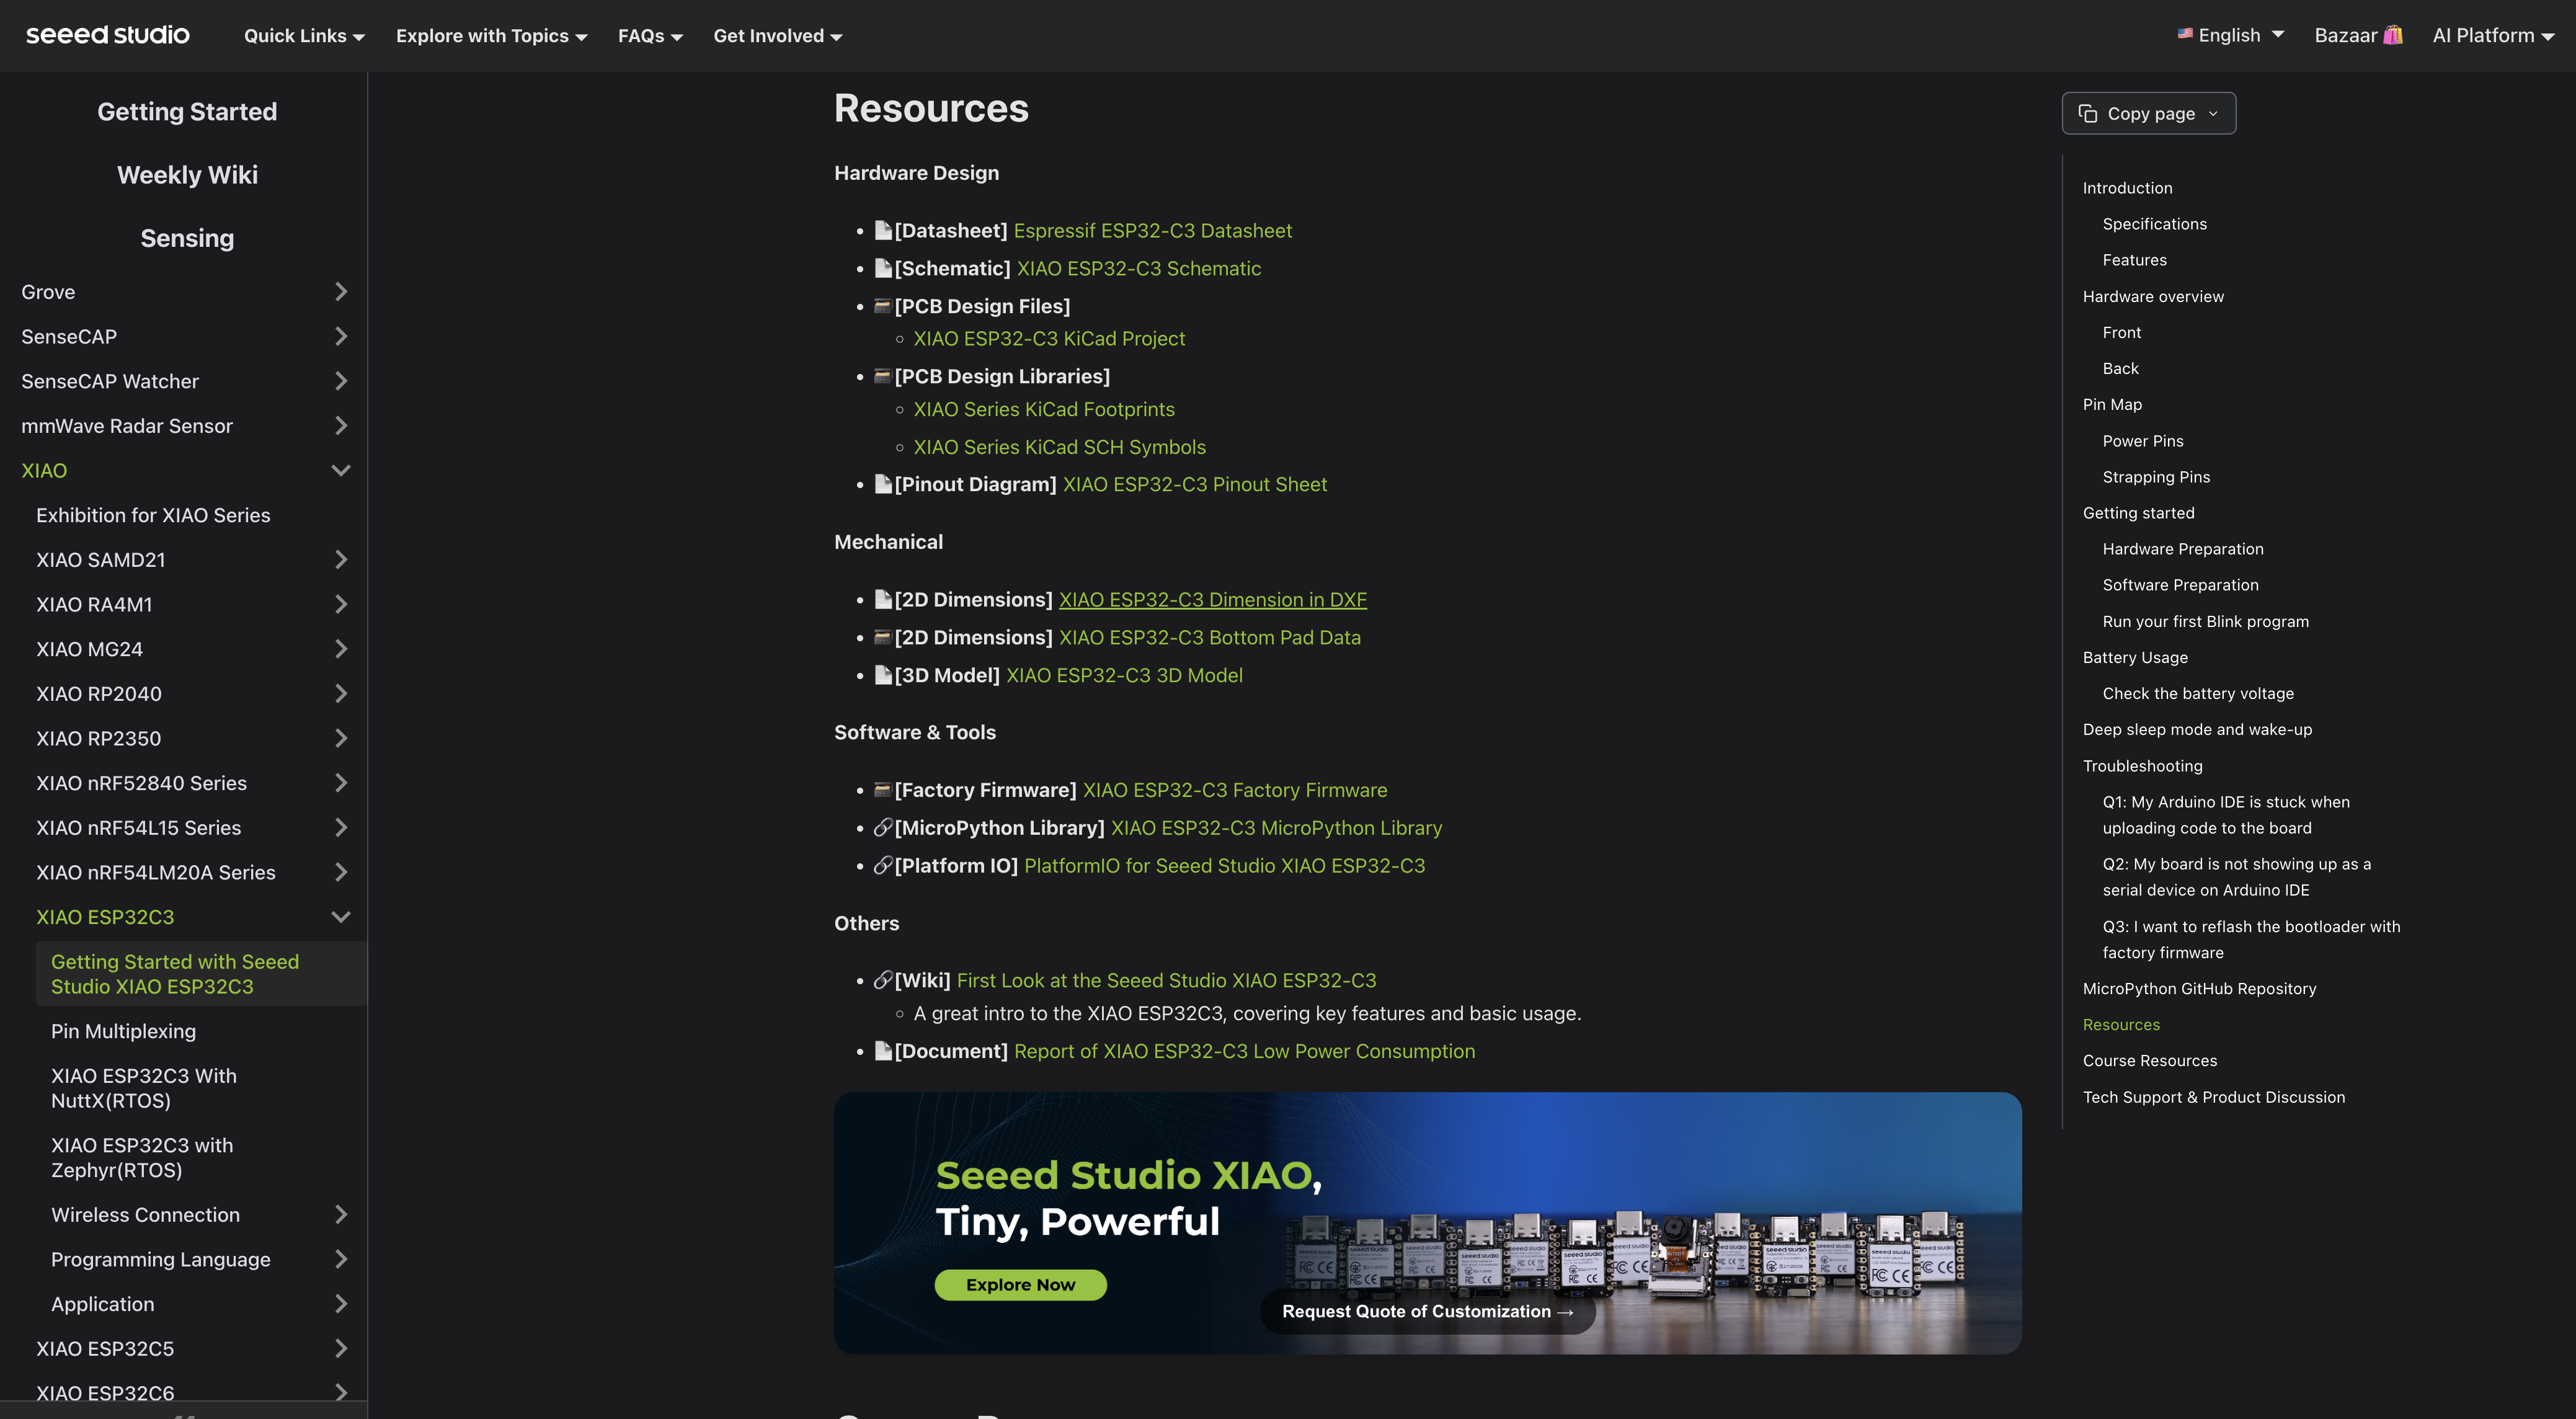Click the Datasheet document icon
2576x1419 pixels.
(x=883, y=230)
